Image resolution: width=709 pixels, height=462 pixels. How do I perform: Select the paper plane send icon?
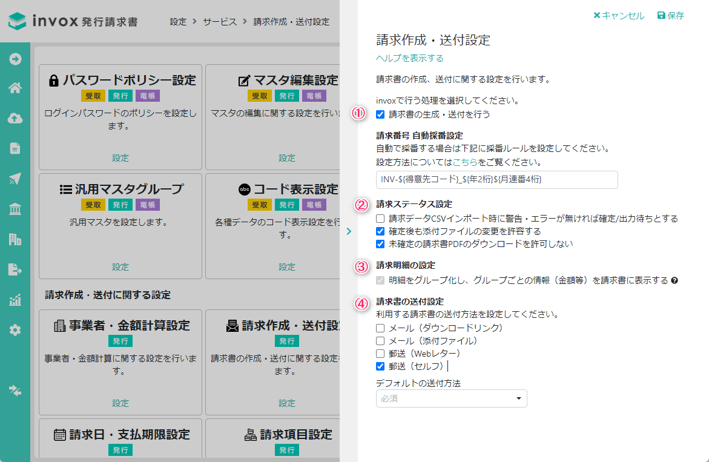15,179
